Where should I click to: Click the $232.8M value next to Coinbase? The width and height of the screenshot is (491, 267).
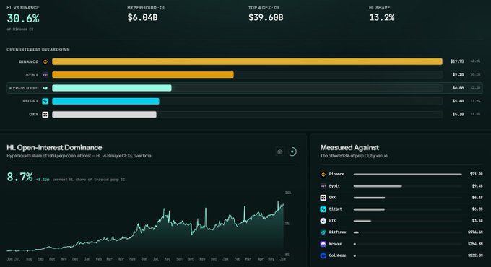[475, 255]
